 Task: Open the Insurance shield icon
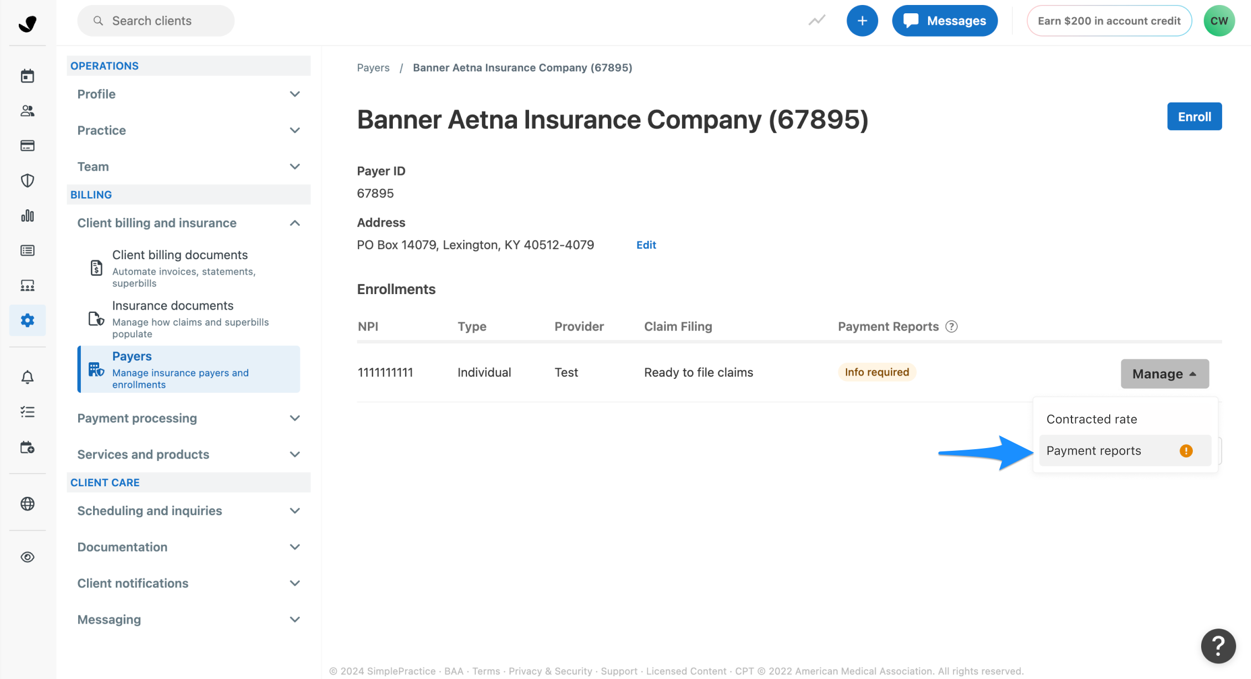(27, 181)
